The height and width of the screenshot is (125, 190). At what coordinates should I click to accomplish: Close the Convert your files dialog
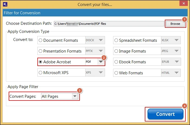coord(184,4)
